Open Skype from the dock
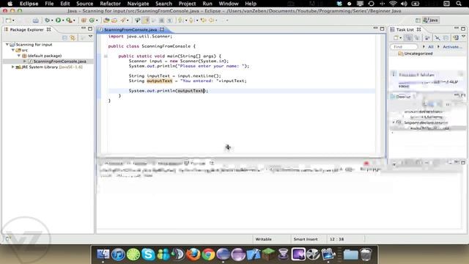This screenshot has width=469, height=264. point(148,254)
